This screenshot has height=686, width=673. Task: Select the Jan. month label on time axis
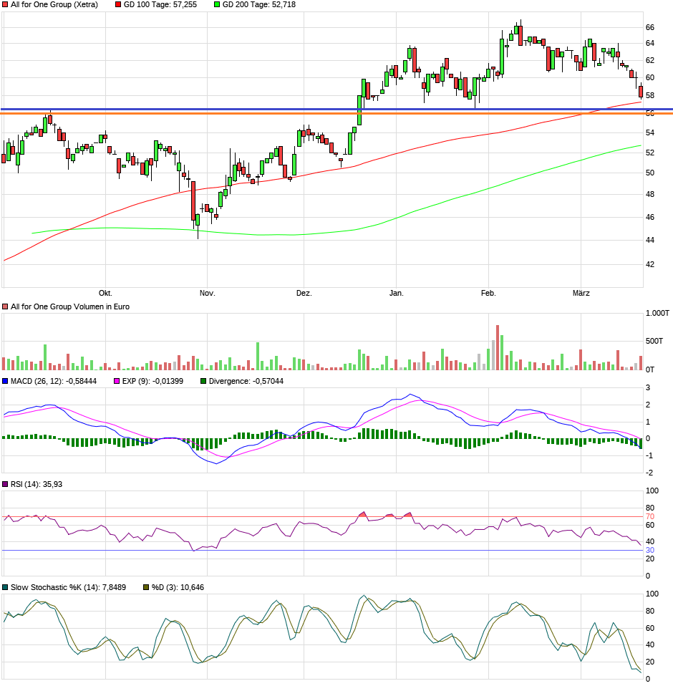point(396,293)
